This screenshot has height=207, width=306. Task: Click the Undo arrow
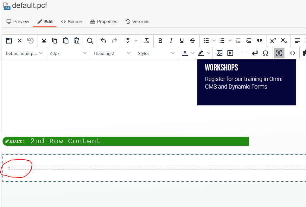[103, 41]
